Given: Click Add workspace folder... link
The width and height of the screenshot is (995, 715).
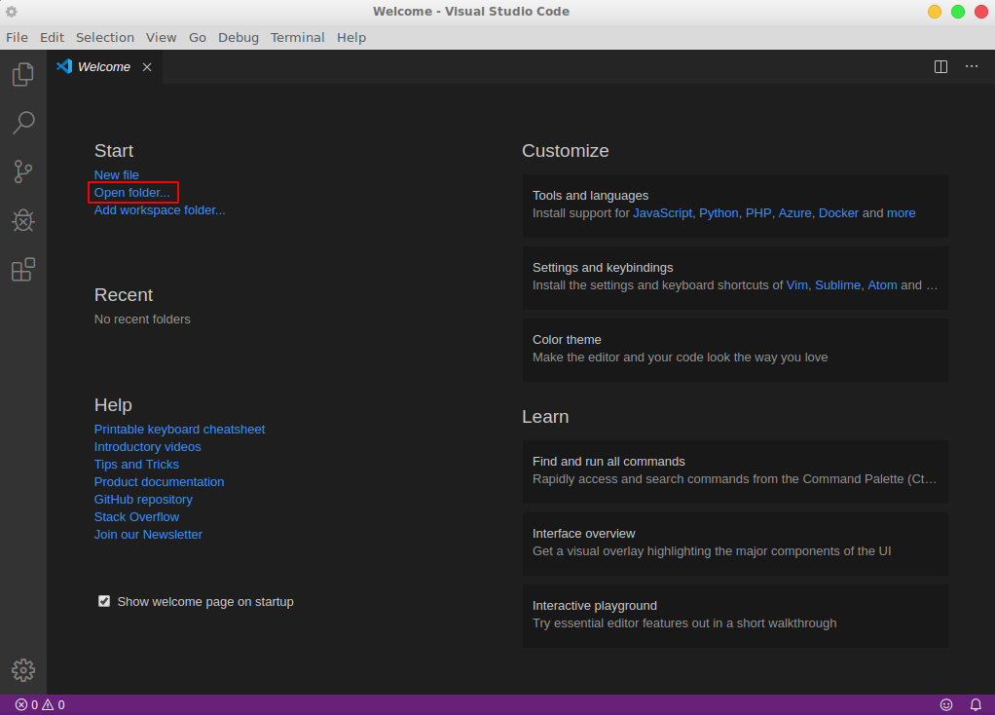Looking at the screenshot, I should (160, 210).
